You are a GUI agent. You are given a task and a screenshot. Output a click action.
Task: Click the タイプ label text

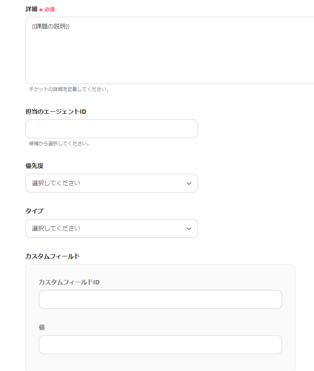(35, 211)
